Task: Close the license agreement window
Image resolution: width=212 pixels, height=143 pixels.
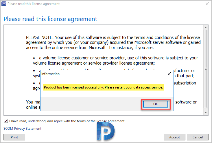Action: pyautogui.click(x=207, y=4)
